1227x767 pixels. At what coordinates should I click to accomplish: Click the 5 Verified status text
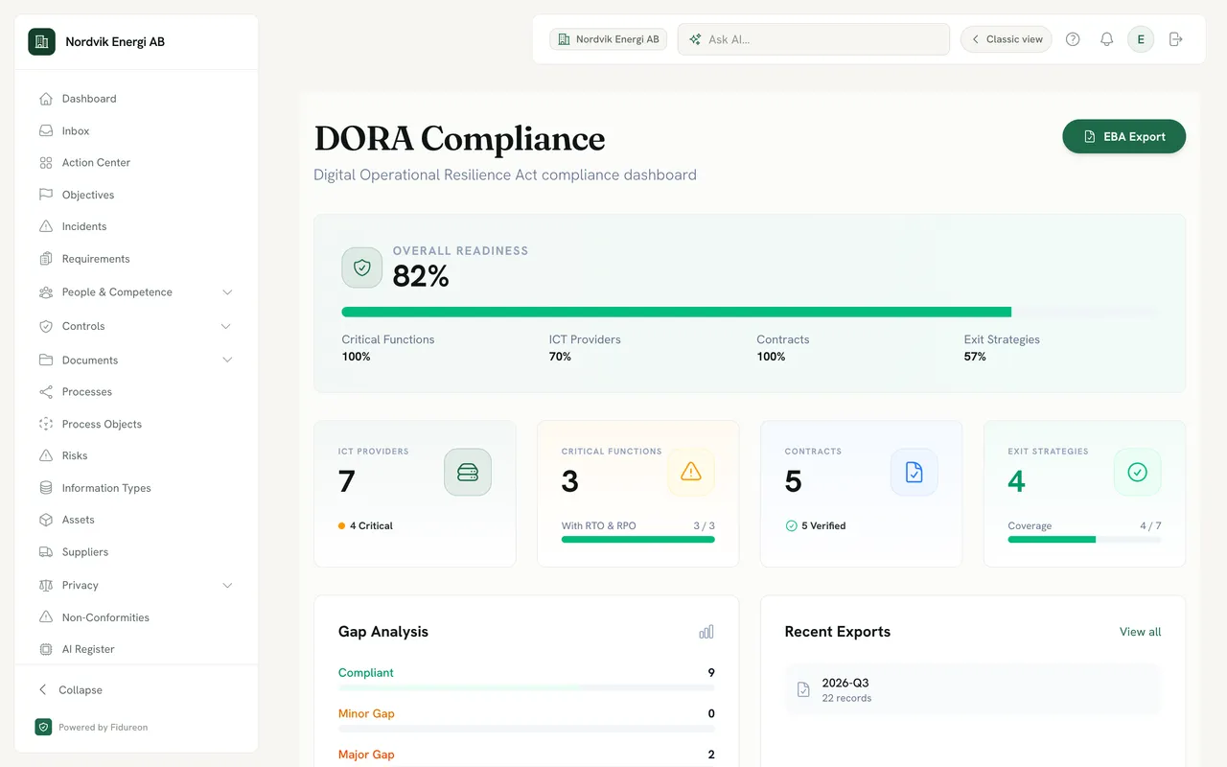(x=823, y=525)
